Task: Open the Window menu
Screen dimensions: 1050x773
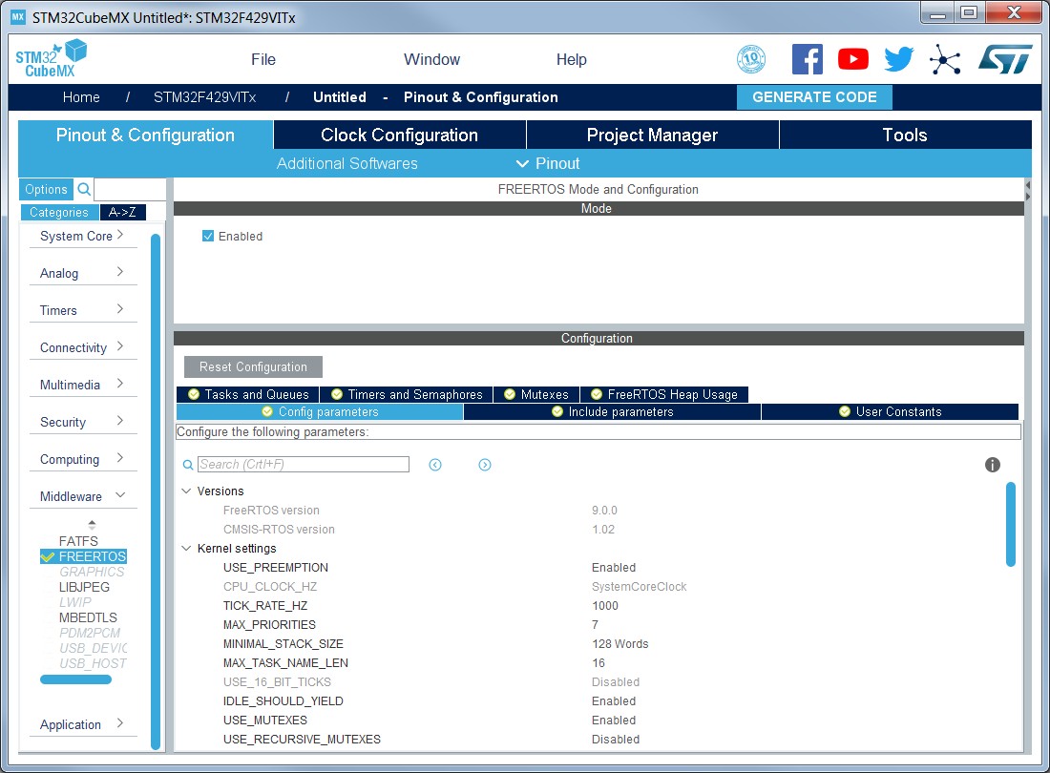Action: (x=431, y=59)
